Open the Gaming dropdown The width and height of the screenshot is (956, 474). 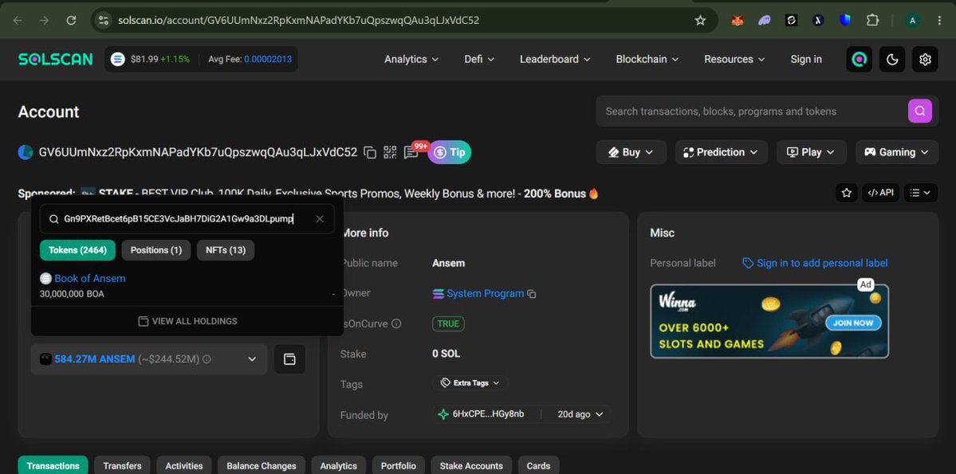tap(897, 152)
